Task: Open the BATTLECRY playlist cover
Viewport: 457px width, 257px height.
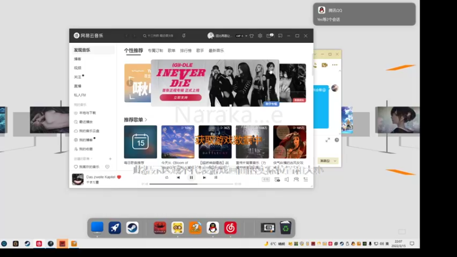Action: pyautogui.click(x=215, y=142)
